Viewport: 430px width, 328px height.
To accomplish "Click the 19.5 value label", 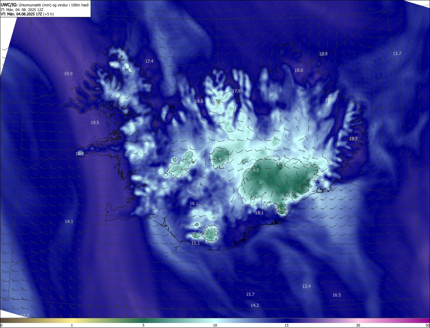I will 95,123.
